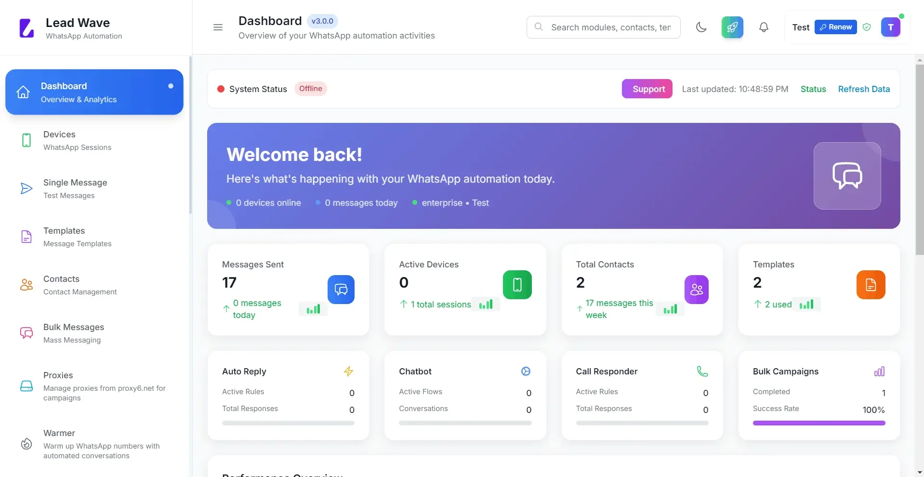924x477 pixels.
Task: Click the Chatbot gear icon
Action: pyautogui.click(x=526, y=371)
